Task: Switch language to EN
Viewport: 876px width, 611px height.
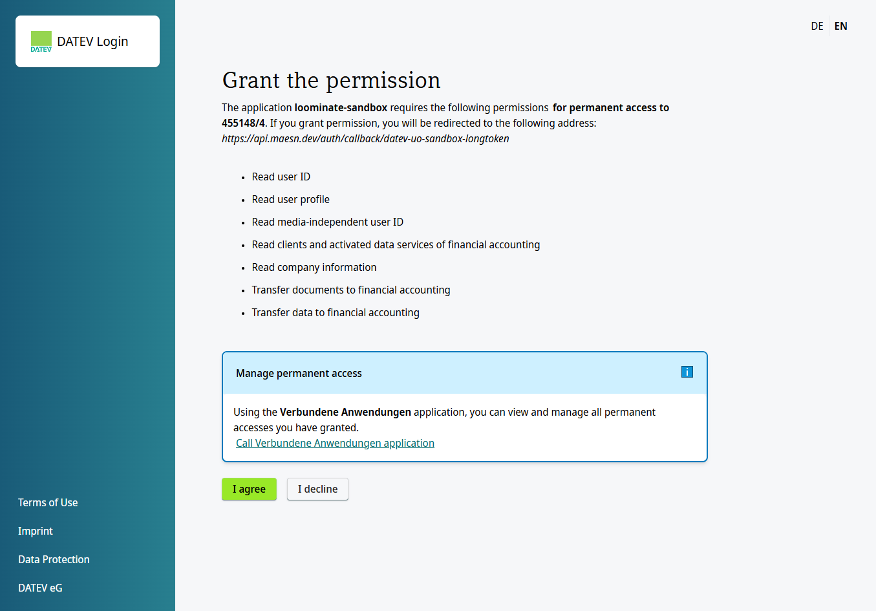Action: (x=840, y=26)
